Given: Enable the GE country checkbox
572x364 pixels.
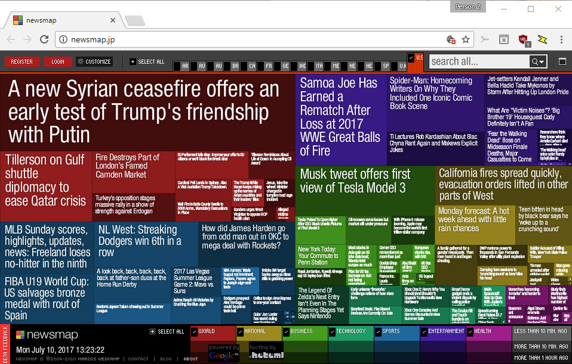Looking at the screenshot, I should [277, 66].
